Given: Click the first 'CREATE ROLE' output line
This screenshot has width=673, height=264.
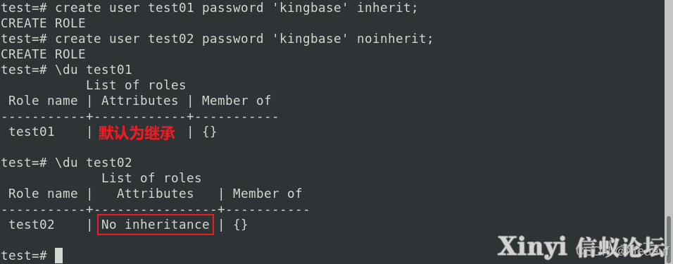Looking at the screenshot, I should pos(43,23).
